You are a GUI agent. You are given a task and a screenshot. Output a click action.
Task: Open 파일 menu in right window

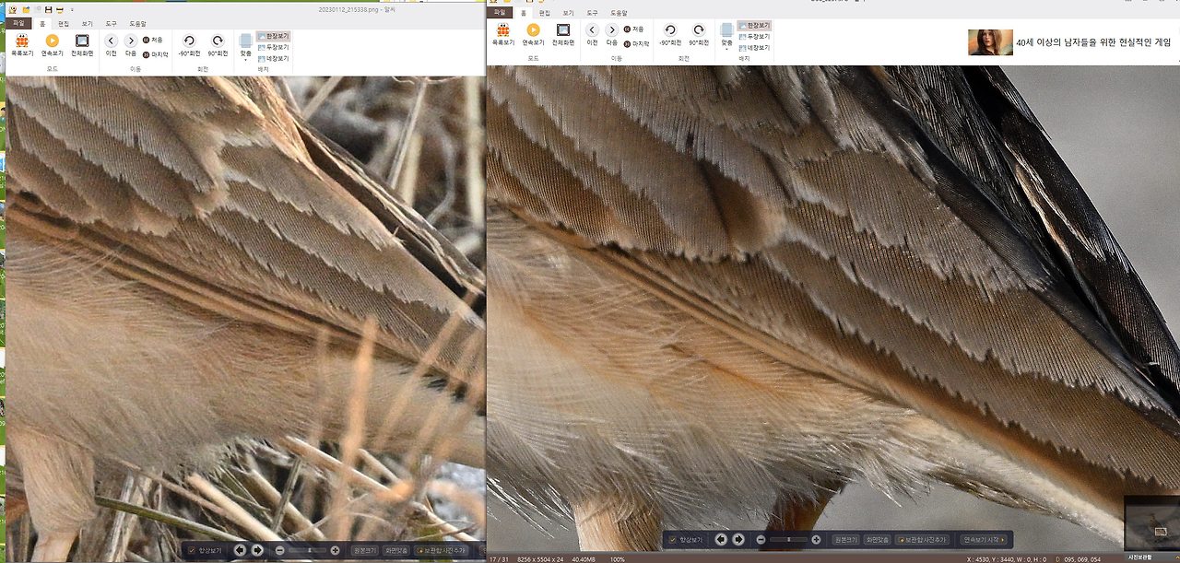(x=499, y=12)
